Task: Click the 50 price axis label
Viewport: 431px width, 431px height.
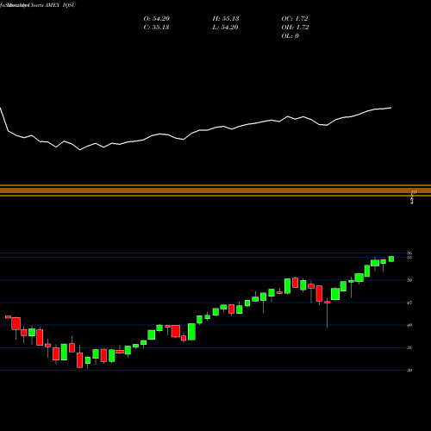Action: click(x=409, y=280)
